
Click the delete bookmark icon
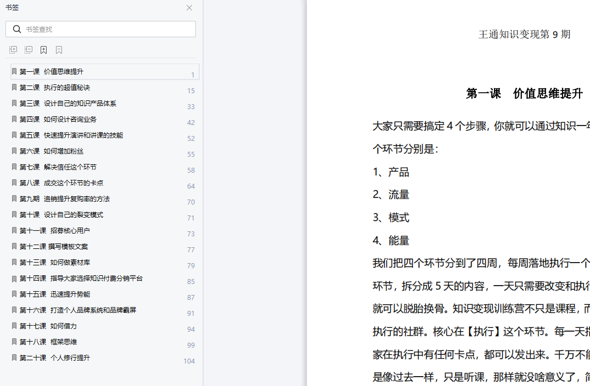[x=59, y=50]
